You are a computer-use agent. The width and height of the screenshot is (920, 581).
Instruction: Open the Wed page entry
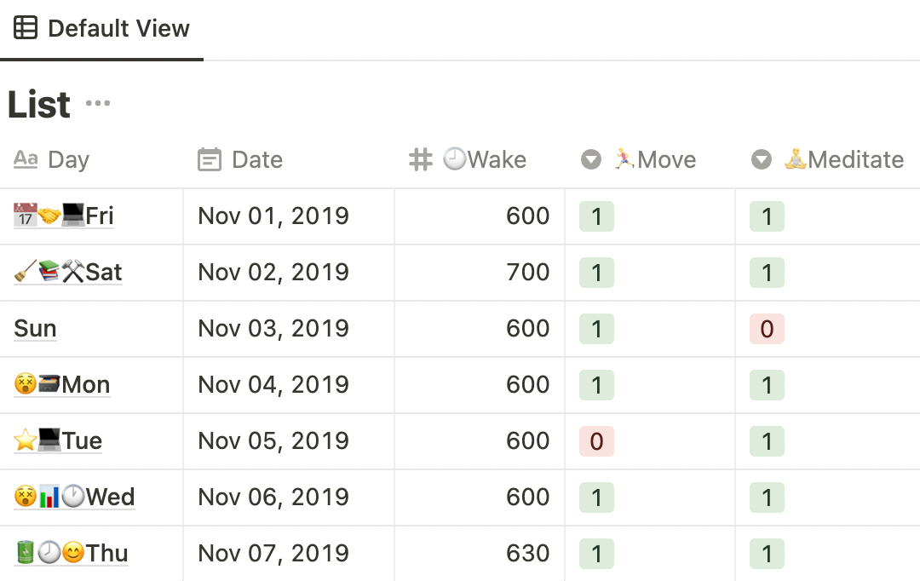[74, 497]
